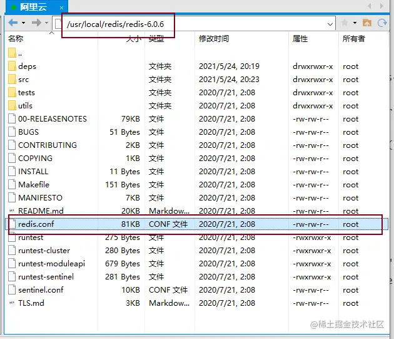Click the runtest file icon
Viewport: 394px width, 339px height.
point(12,237)
